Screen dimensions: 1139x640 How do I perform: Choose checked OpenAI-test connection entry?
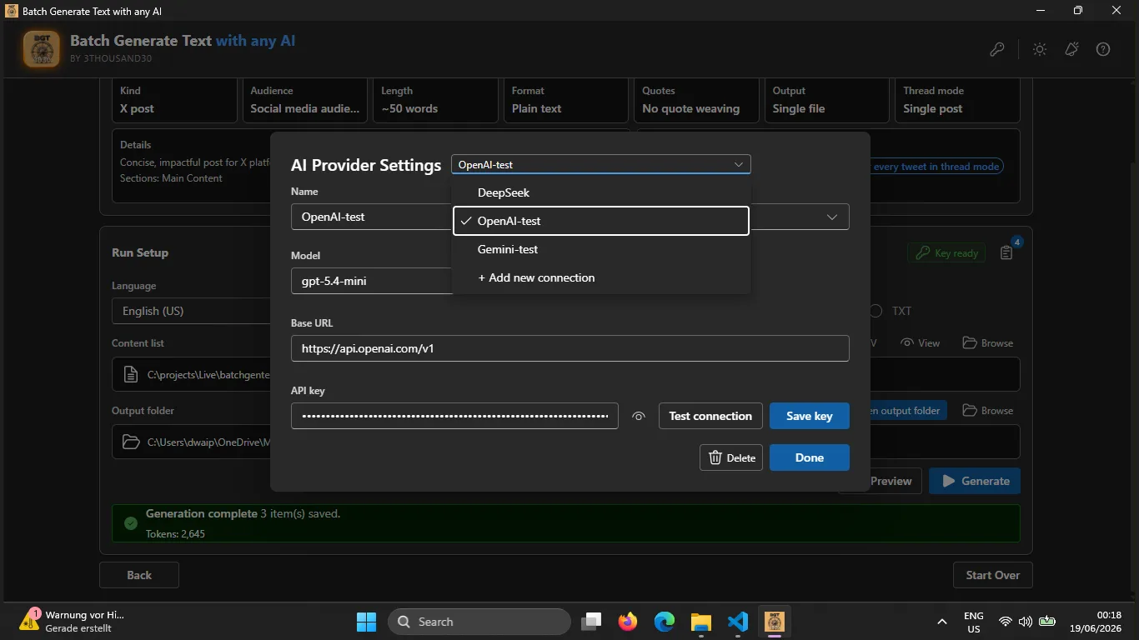click(x=601, y=221)
